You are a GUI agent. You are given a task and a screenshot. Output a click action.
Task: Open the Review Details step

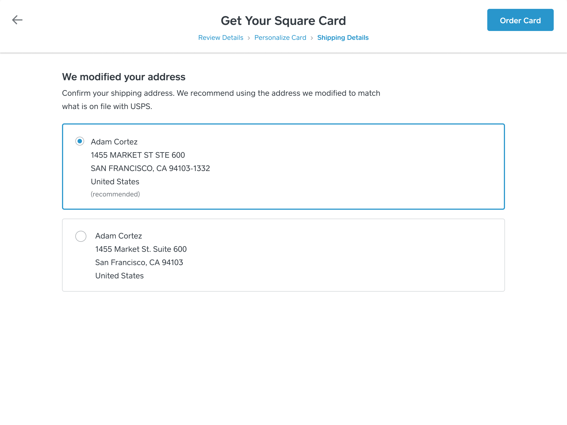point(221,38)
